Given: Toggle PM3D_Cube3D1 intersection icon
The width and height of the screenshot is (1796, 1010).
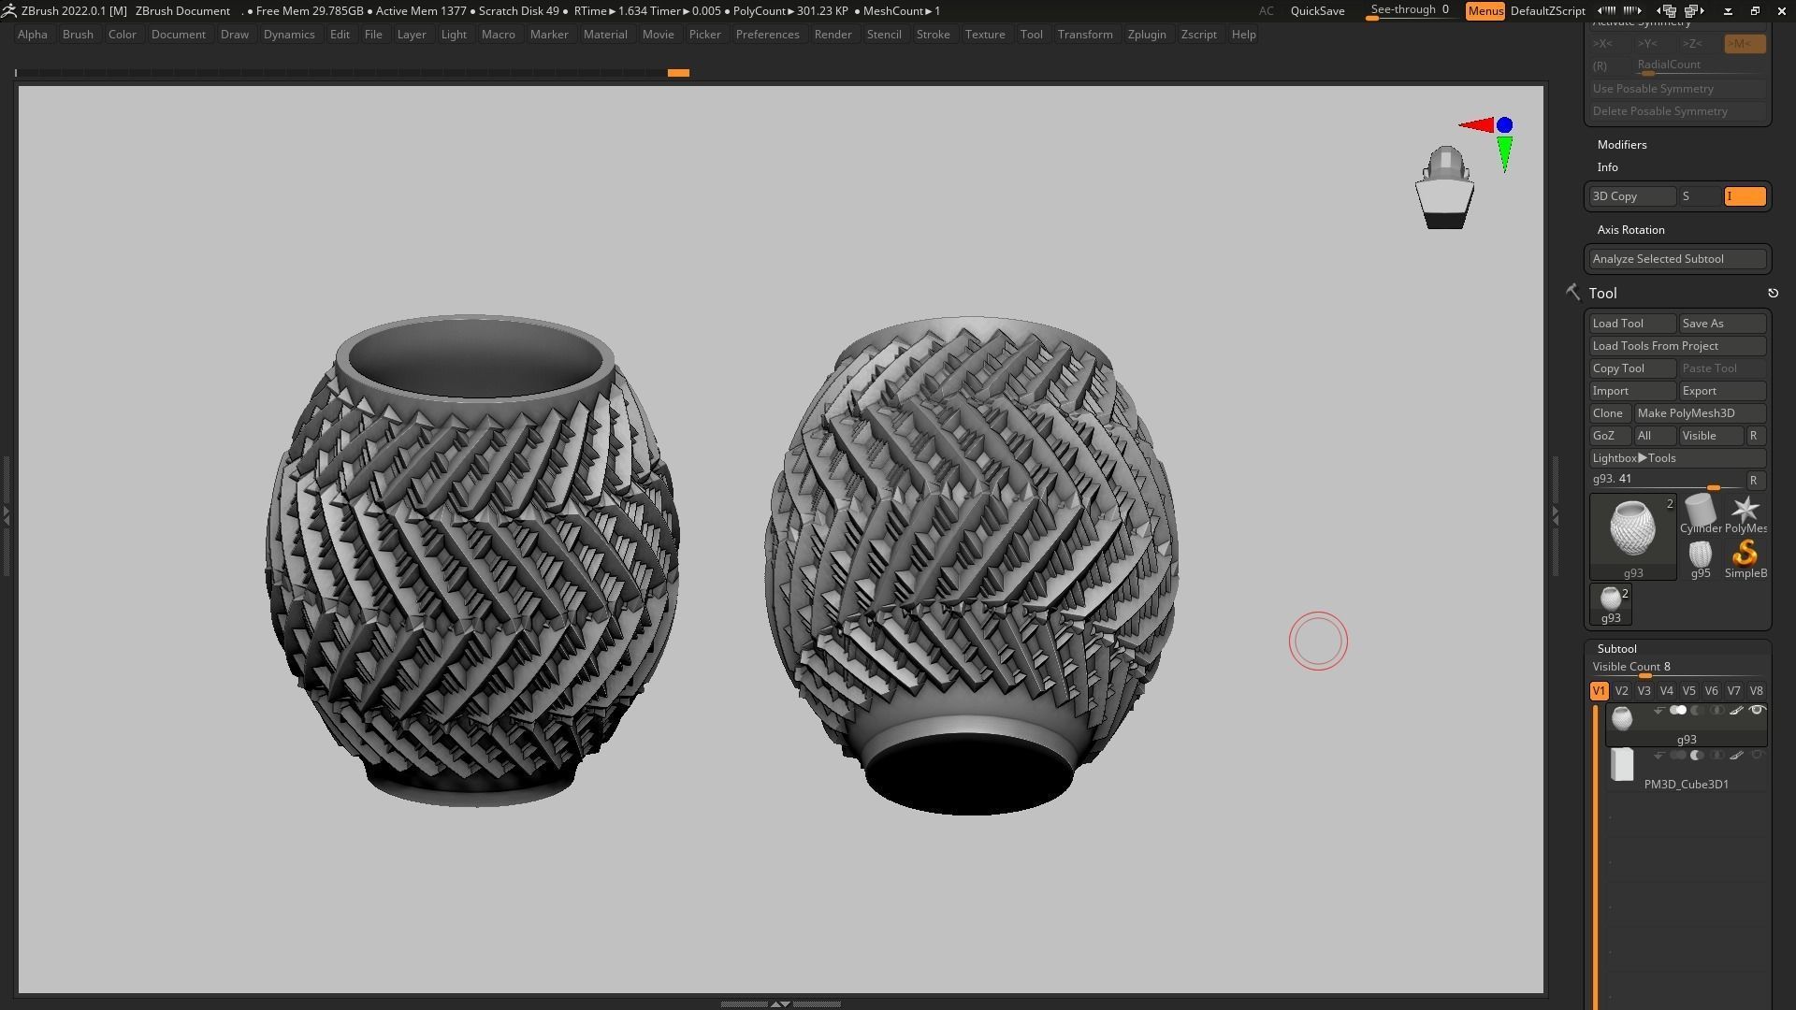Looking at the screenshot, I should [1716, 756].
